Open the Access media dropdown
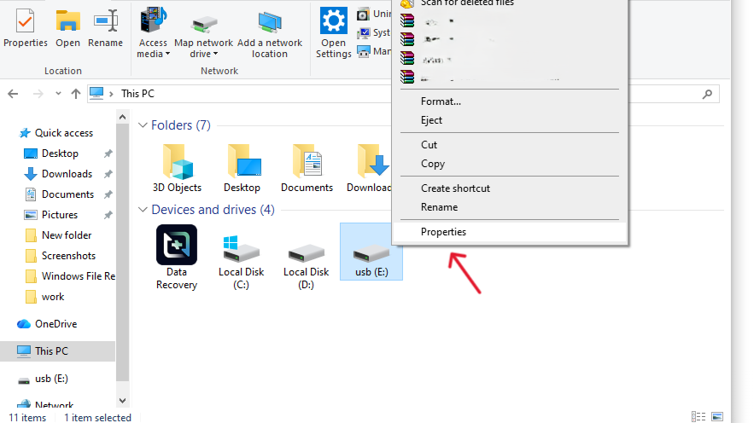 (153, 32)
